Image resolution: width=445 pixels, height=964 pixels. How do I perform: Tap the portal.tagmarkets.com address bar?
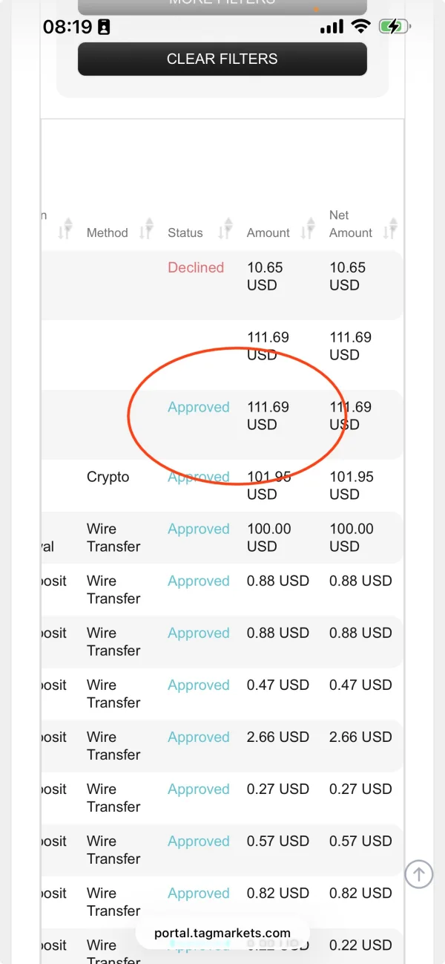tap(222, 933)
